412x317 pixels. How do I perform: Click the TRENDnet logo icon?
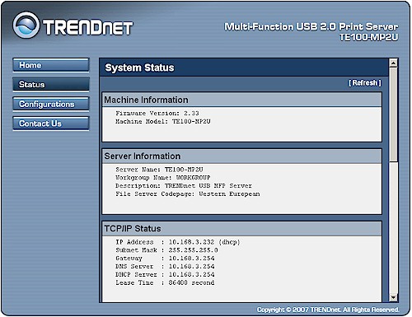click(x=26, y=25)
